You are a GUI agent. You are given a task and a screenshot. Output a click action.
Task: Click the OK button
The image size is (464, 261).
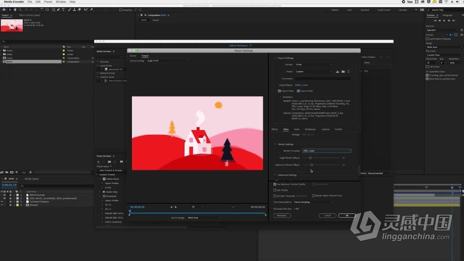point(347,216)
